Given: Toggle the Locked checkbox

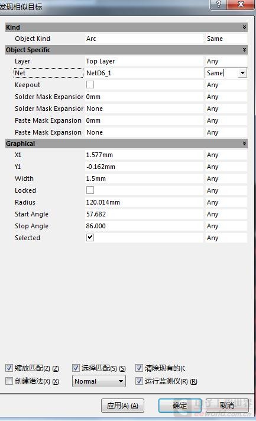Looking at the screenshot, I should (90, 190).
